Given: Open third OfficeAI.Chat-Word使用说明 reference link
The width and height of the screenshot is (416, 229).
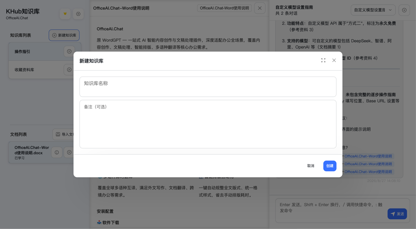Looking at the screenshot, I should pos(368,172).
